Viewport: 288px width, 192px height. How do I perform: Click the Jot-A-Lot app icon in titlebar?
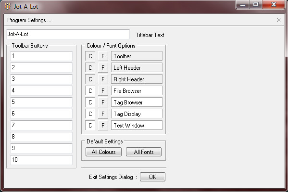(x=8, y=6)
